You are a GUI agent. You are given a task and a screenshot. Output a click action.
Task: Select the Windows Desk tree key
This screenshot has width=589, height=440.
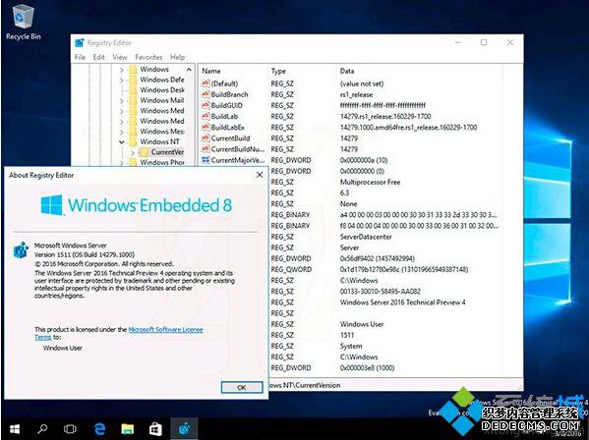162,89
